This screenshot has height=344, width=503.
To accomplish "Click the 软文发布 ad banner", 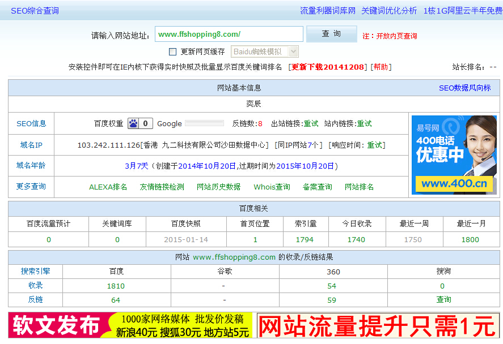I will 130,325.
